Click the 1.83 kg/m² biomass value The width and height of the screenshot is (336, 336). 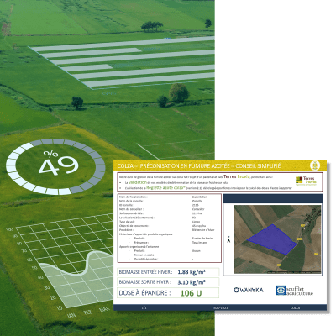pyautogui.click(x=192, y=272)
